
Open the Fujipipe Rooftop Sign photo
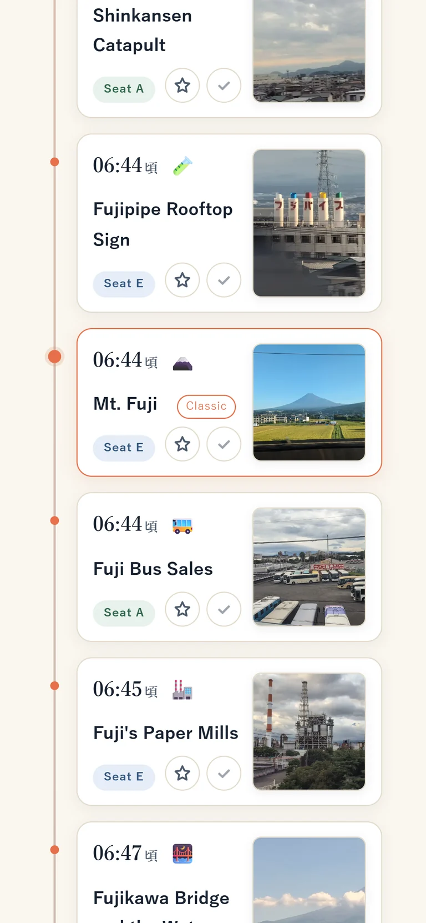pos(309,223)
